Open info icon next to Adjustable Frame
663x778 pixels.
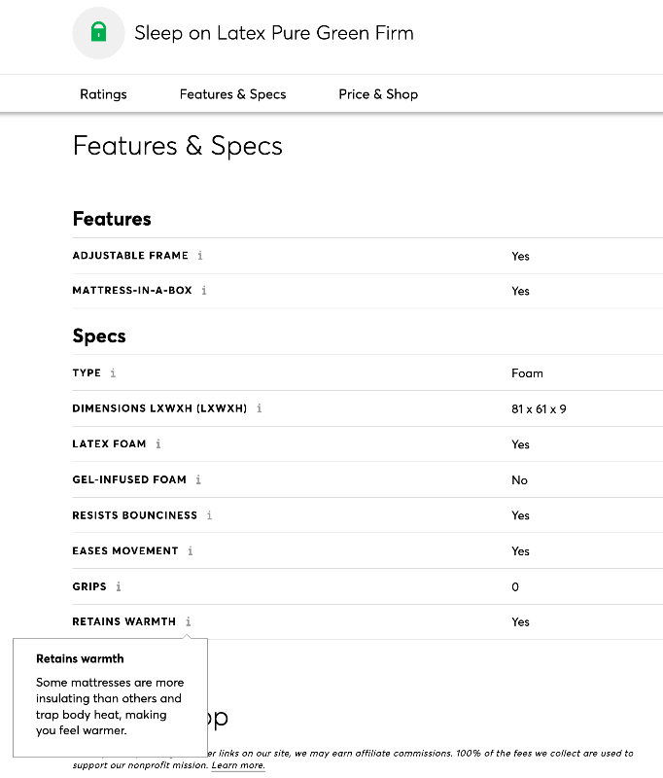[x=200, y=256]
